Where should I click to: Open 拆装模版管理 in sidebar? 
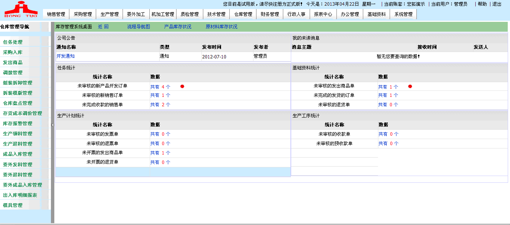pyautogui.click(x=18, y=93)
